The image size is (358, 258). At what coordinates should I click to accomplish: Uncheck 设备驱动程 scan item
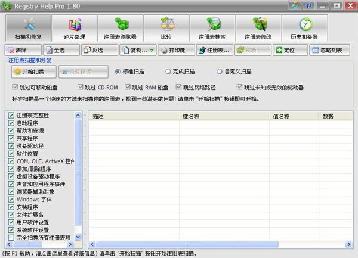[x=11, y=146]
